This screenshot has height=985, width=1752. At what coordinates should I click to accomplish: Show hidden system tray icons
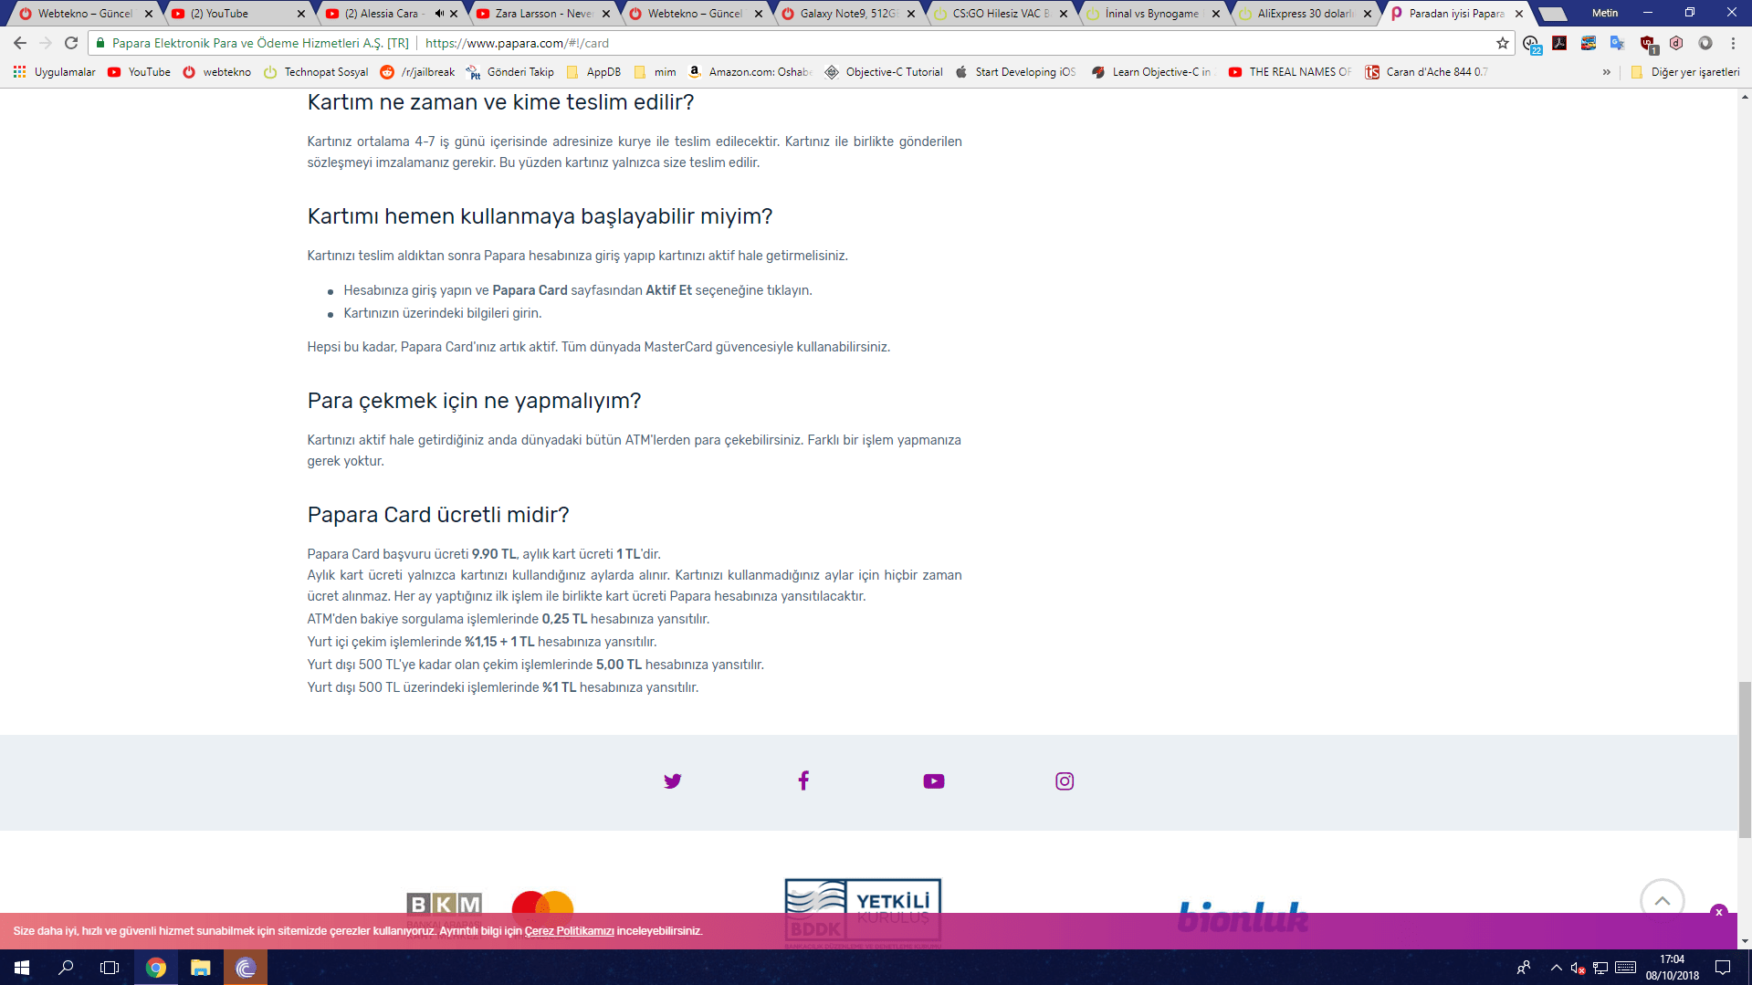pos(1556,968)
